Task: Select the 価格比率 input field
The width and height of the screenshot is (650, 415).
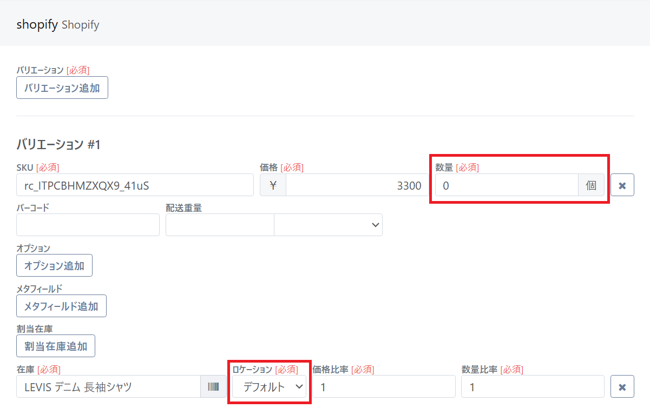Action: pyautogui.click(x=384, y=387)
